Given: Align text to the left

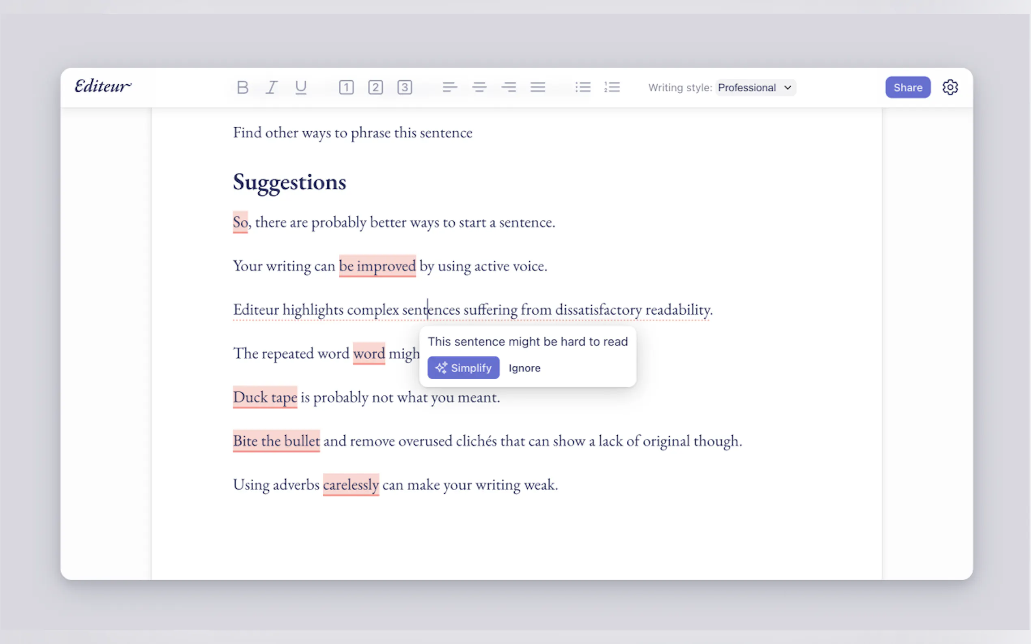Looking at the screenshot, I should click(450, 87).
